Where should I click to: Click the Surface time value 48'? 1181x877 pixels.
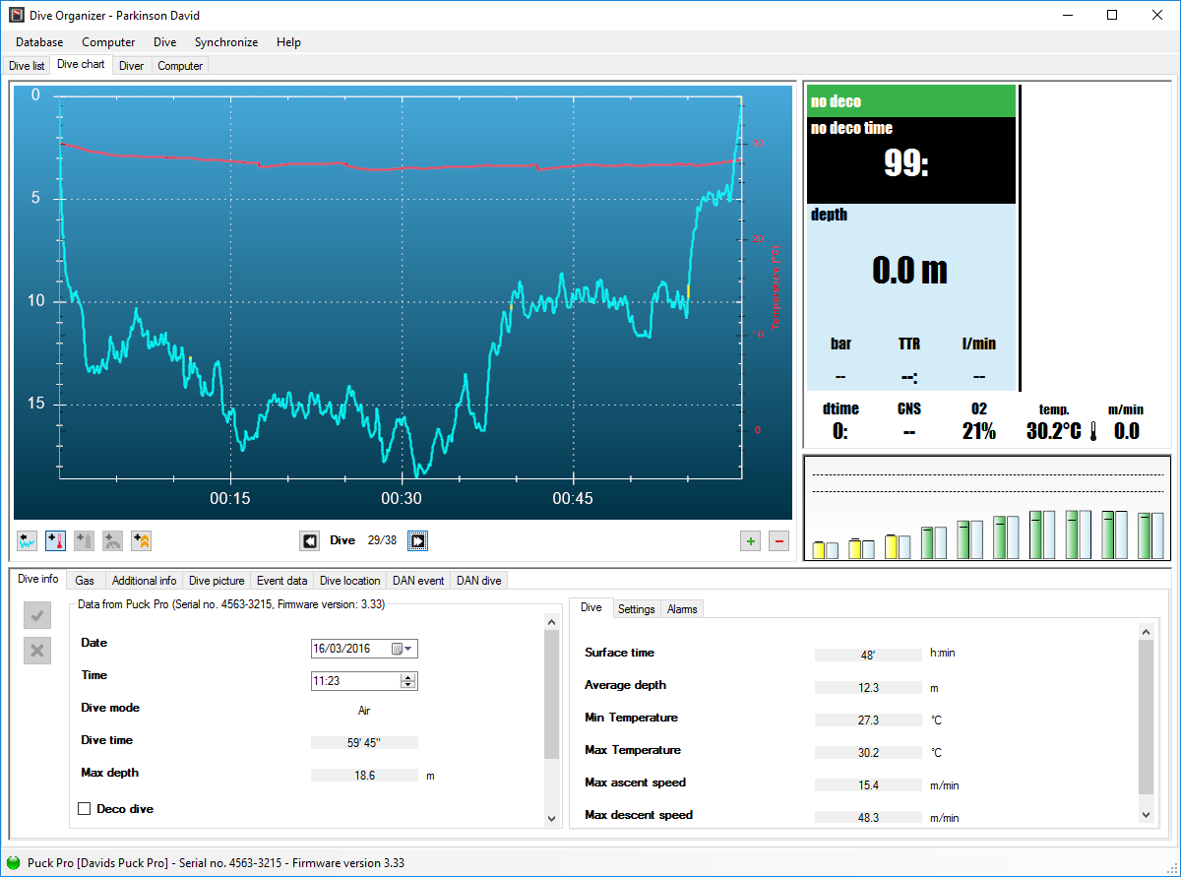pos(868,656)
